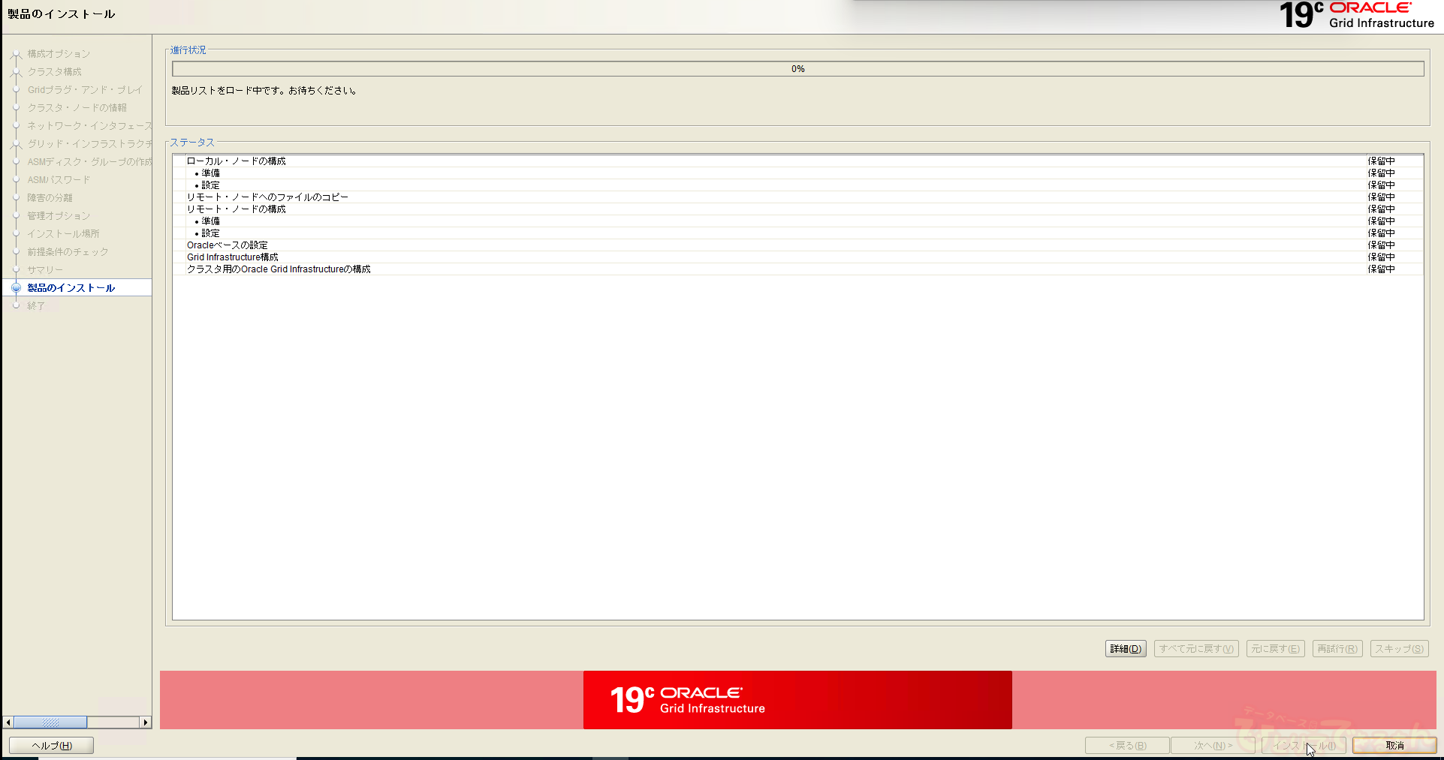Select the リモート・ノードへのファイルのコピー row
Screen dimensions: 1444x760
pos(267,197)
